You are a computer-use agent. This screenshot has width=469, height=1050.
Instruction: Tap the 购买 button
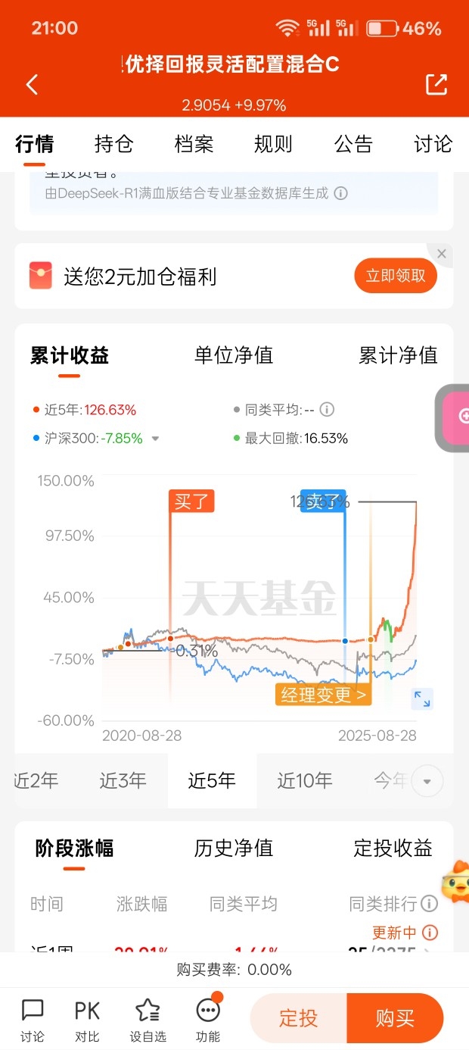(396, 1018)
